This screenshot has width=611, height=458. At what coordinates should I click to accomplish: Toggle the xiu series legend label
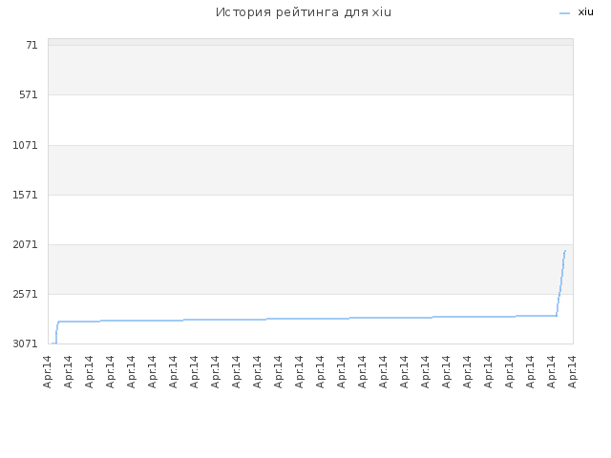click(585, 12)
